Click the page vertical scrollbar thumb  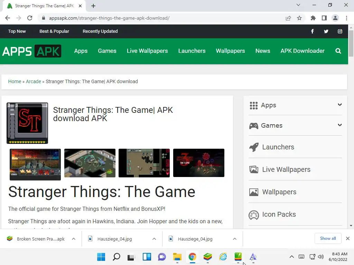351,43
